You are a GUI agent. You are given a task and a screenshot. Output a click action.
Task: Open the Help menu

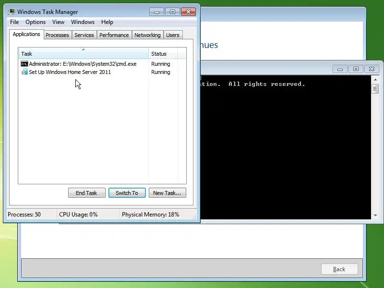click(107, 22)
